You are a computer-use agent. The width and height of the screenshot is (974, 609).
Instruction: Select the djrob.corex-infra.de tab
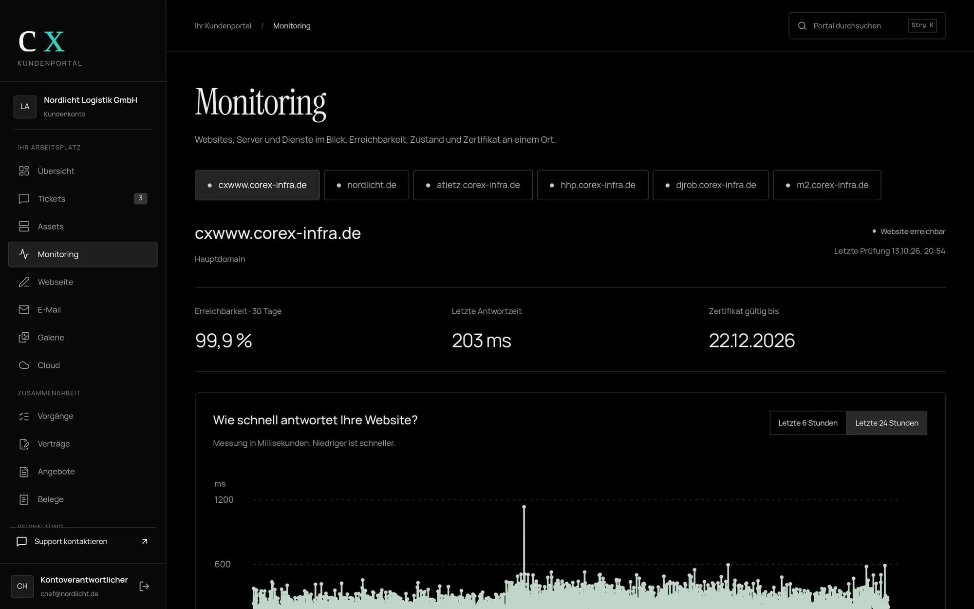click(711, 185)
